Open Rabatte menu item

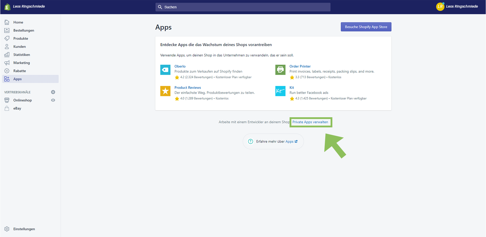20,71
